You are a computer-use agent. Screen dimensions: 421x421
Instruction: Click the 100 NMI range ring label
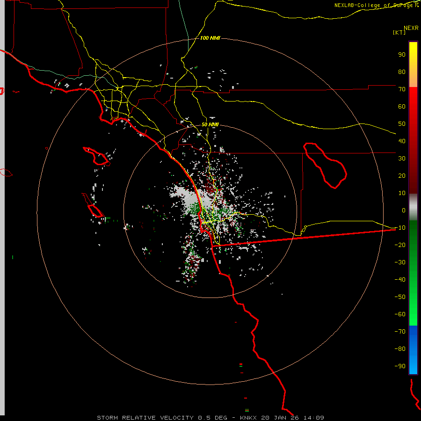(210, 38)
